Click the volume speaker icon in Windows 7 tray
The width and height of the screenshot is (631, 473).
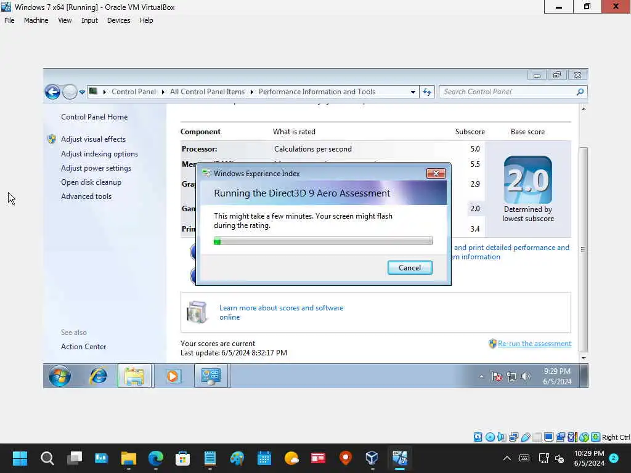tap(526, 377)
